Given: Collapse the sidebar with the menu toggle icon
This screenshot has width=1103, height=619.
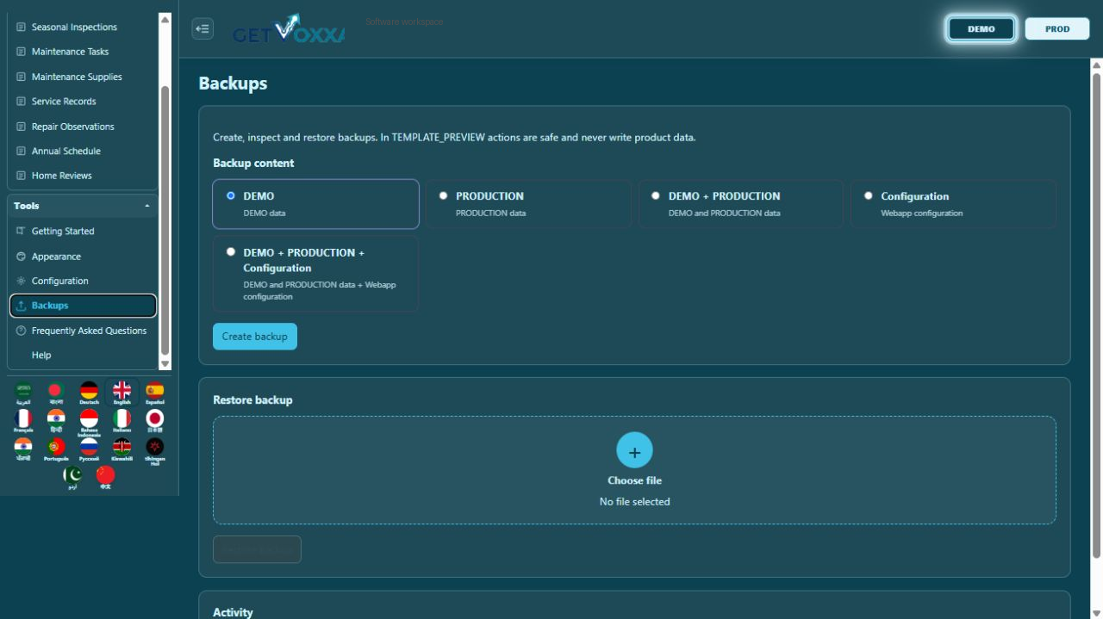Looking at the screenshot, I should tap(203, 28).
